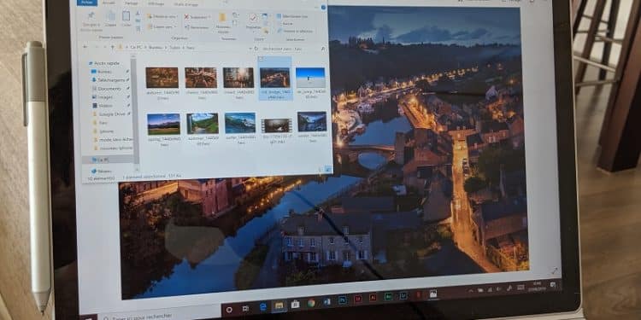Open Documents in the navigation pane
641x320 pixels.
tap(109, 89)
